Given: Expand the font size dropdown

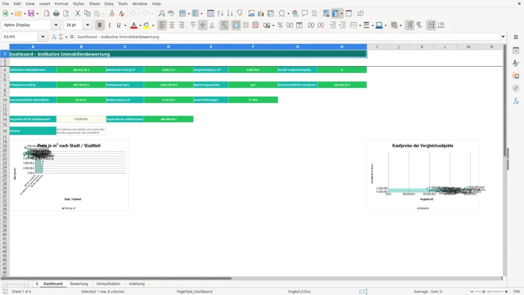Looking at the screenshot, I should (88, 25).
